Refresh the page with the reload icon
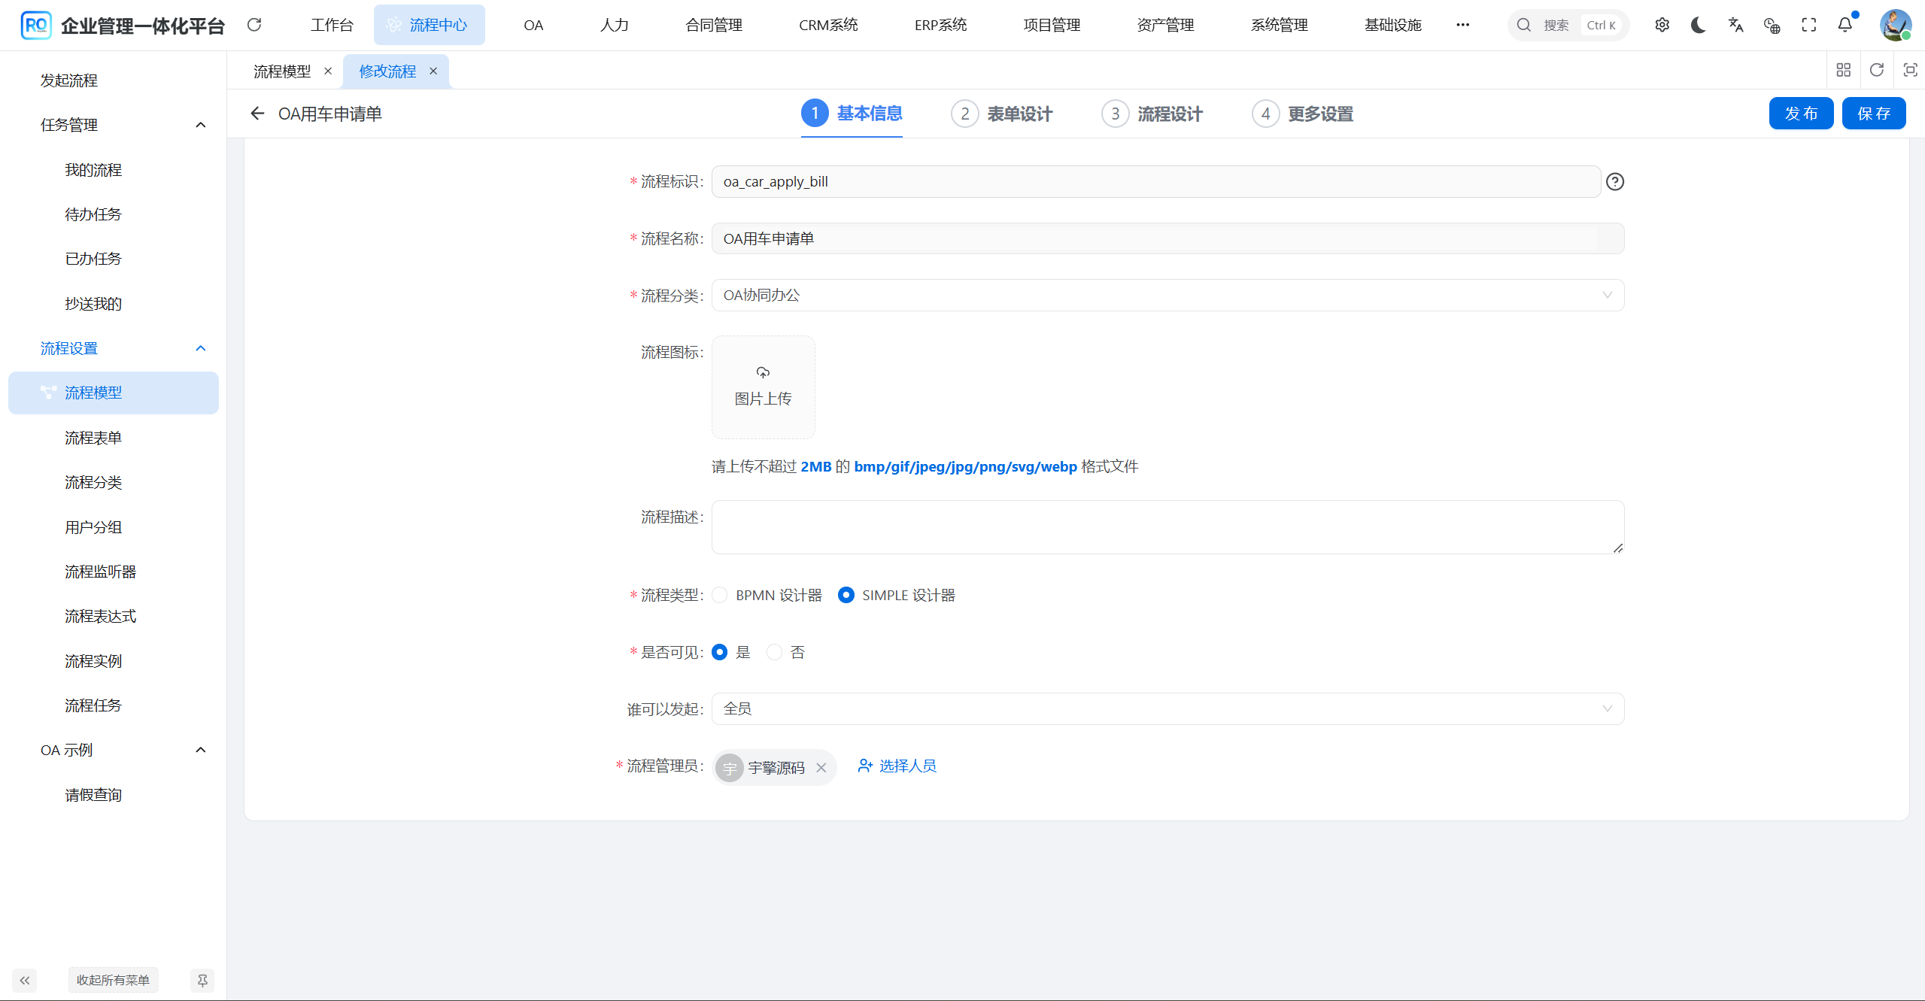 coord(254,25)
